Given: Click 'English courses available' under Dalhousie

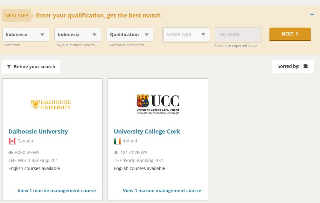Looking at the screenshot, I should [x=34, y=168].
